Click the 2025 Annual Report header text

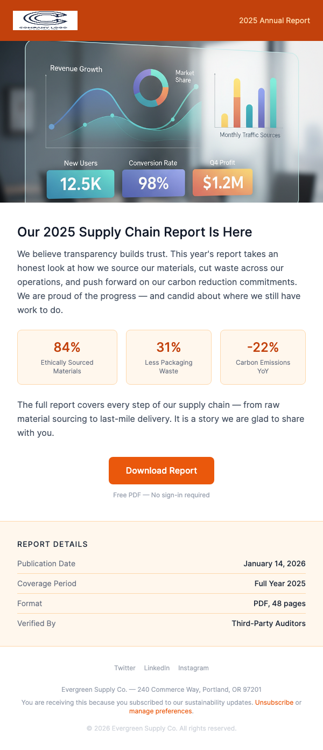click(275, 20)
